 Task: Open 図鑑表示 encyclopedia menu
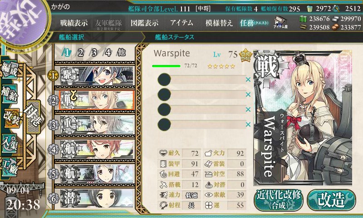pos(144,23)
